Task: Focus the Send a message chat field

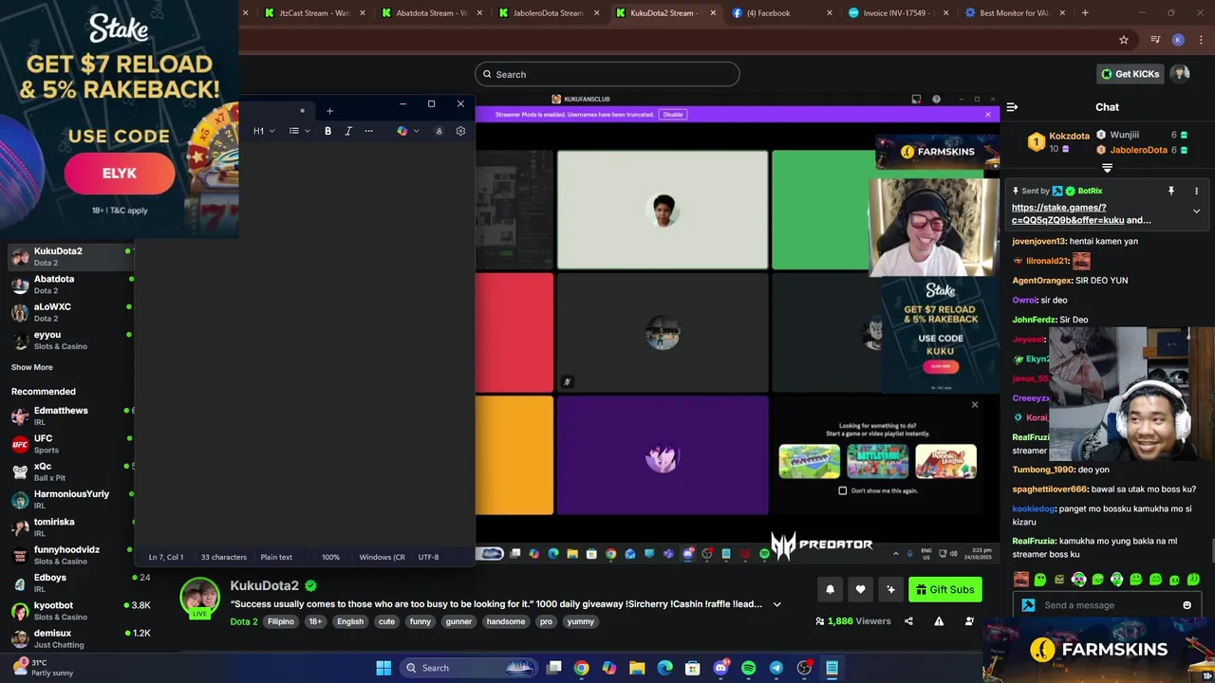Action: pyautogui.click(x=1110, y=605)
